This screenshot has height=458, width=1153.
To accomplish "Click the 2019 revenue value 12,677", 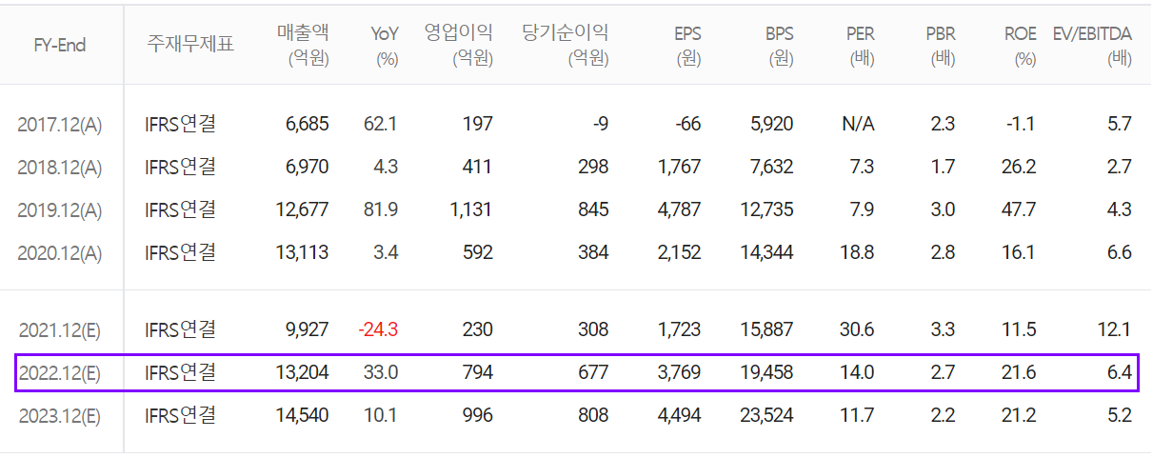I will tap(303, 210).
